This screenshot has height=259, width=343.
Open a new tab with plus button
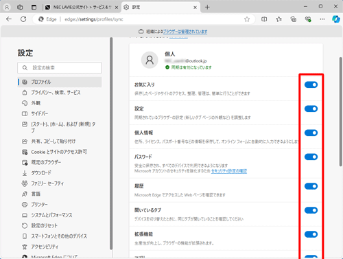207,8
